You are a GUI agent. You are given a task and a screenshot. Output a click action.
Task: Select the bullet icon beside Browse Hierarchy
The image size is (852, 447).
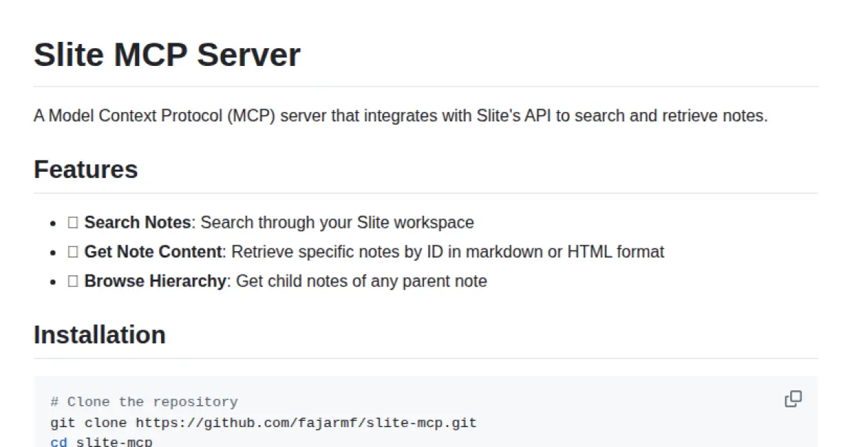[53, 281]
